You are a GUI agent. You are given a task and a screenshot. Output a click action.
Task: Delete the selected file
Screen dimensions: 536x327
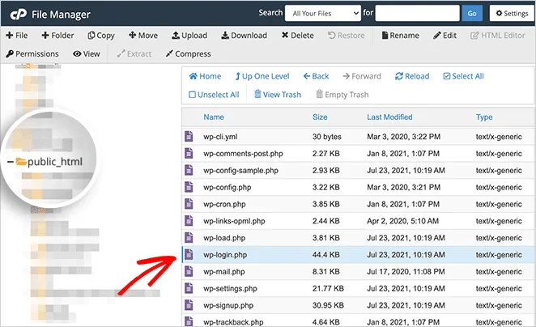(297, 35)
